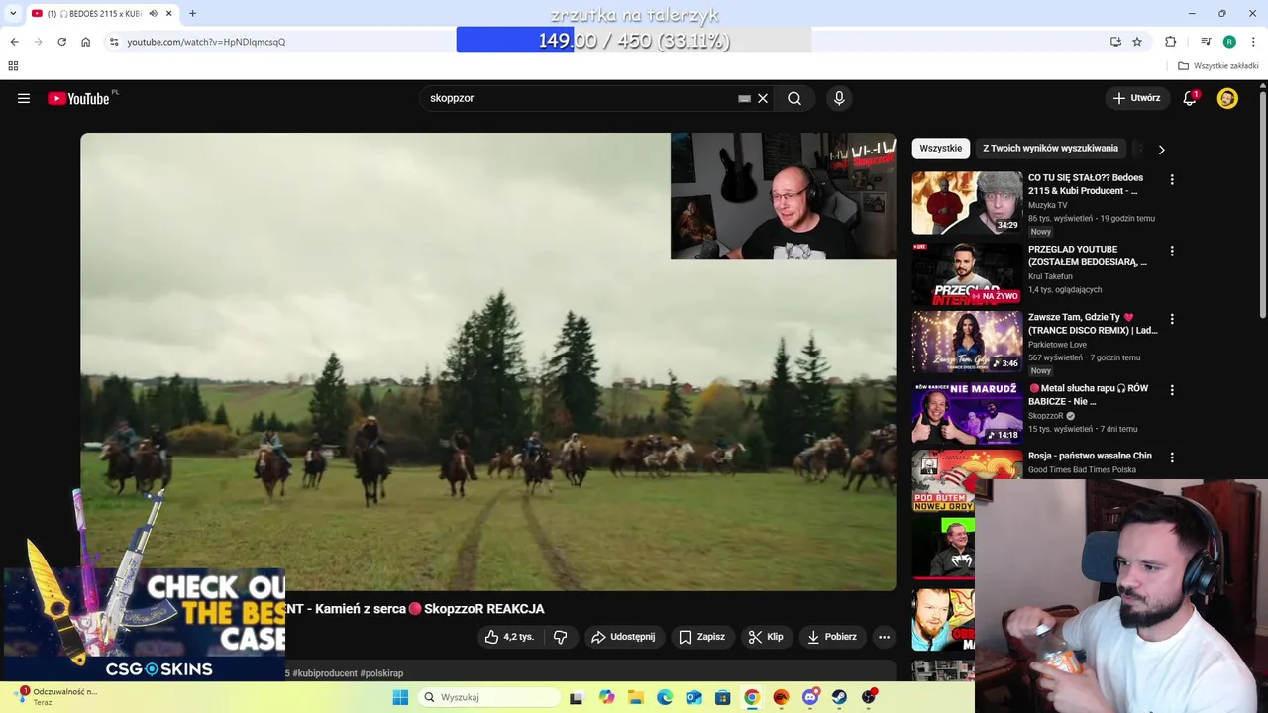The width and height of the screenshot is (1268, 713).
Task: Open the Parkietowe Love channel name
Action: (x=1057, y=345)
